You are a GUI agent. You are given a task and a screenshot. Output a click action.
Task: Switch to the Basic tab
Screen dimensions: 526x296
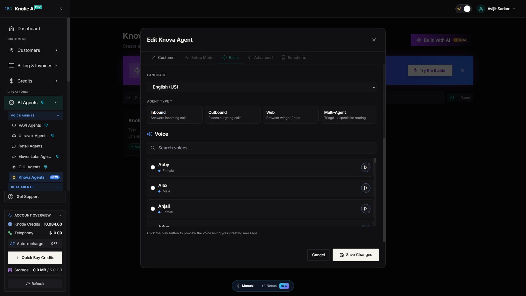(230, 58)
